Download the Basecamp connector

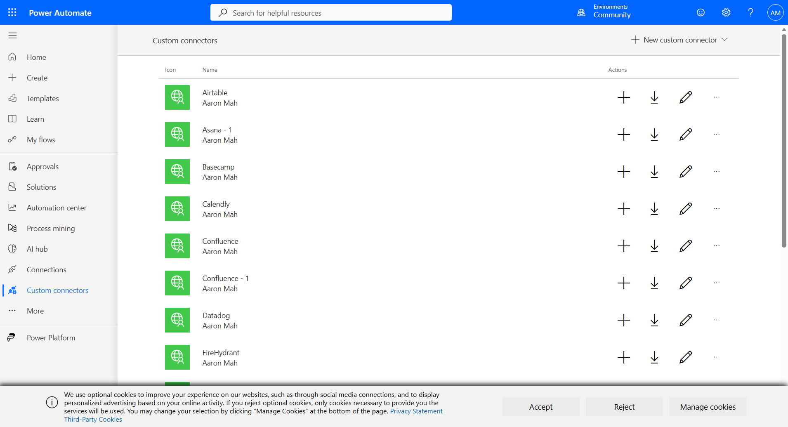(654, 172)
